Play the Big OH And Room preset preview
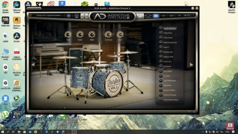The height and width of the screenshot is (134, 238). [x=161, y=28]
